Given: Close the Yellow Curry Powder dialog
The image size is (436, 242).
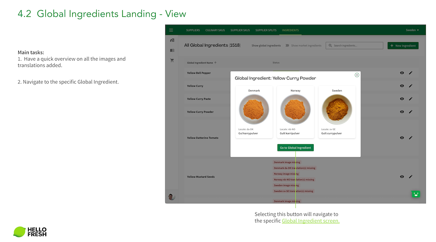Looking at the screenshot, I should point(357,75).
